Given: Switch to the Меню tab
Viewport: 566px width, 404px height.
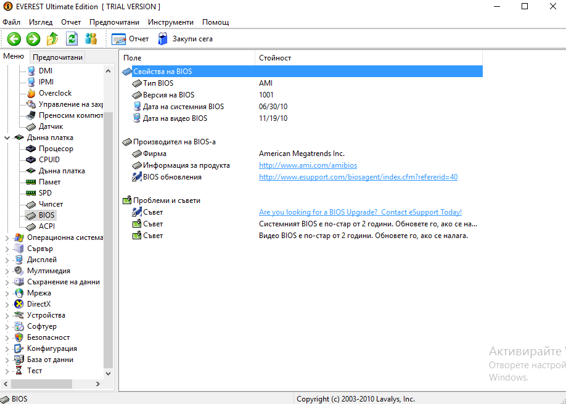Looking at the screenshot, I should coord(14,56).
